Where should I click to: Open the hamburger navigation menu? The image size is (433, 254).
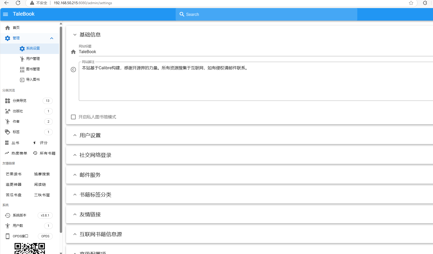point(5,14)
